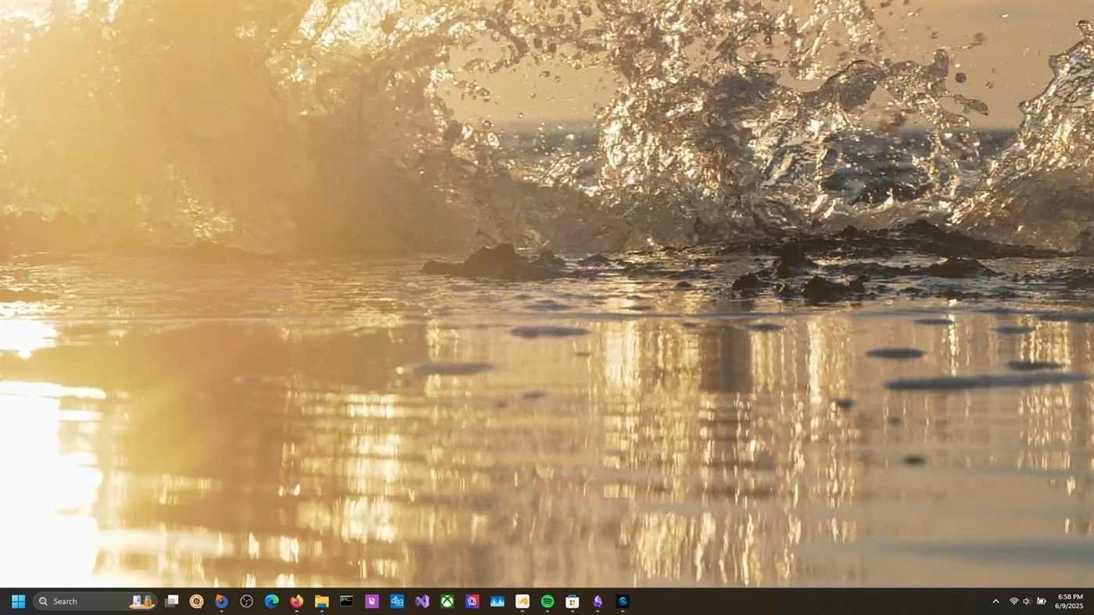This screenshot has height=615, width=1094.
Task: Open Task View to see virtual desktops
Action: 172,601
